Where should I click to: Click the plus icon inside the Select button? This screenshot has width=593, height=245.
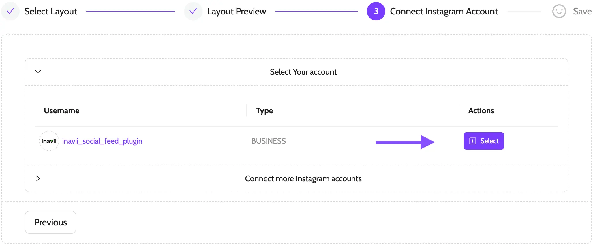(473, 141)
